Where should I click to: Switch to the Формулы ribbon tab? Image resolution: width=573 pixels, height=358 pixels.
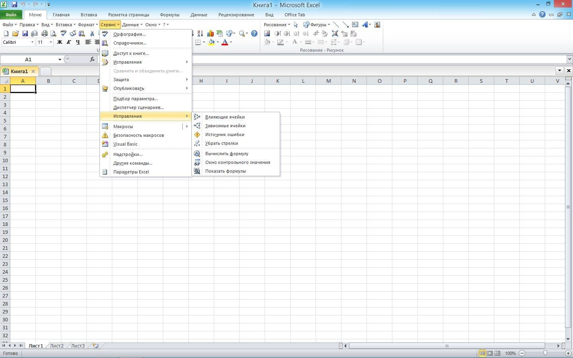click(170, 15)
